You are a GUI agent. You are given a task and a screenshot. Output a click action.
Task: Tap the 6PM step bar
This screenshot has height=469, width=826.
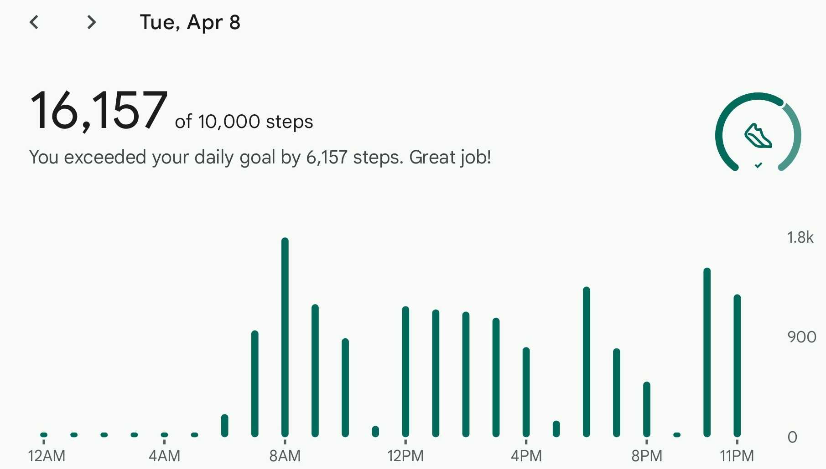tap(587, 362)
